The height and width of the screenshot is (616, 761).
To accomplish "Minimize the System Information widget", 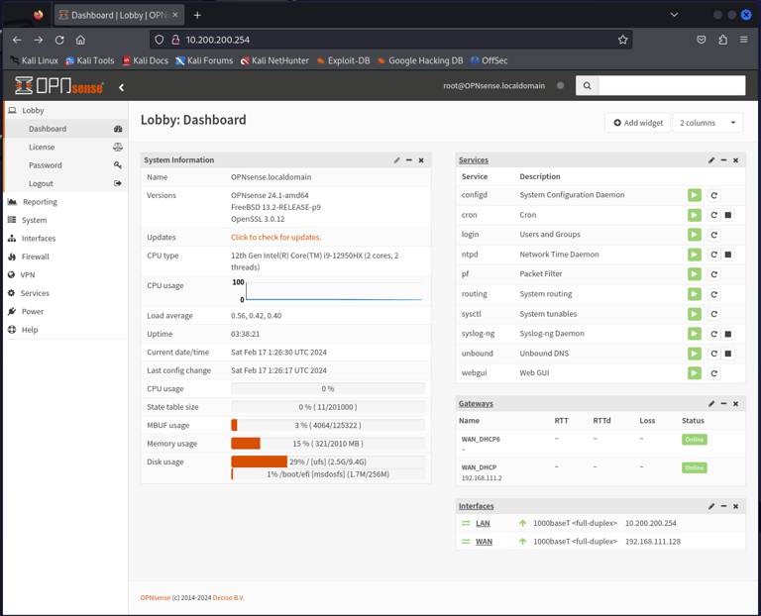I will [408, 160].
